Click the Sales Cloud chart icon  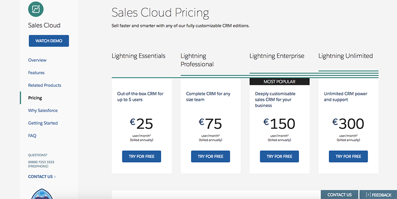35,9
